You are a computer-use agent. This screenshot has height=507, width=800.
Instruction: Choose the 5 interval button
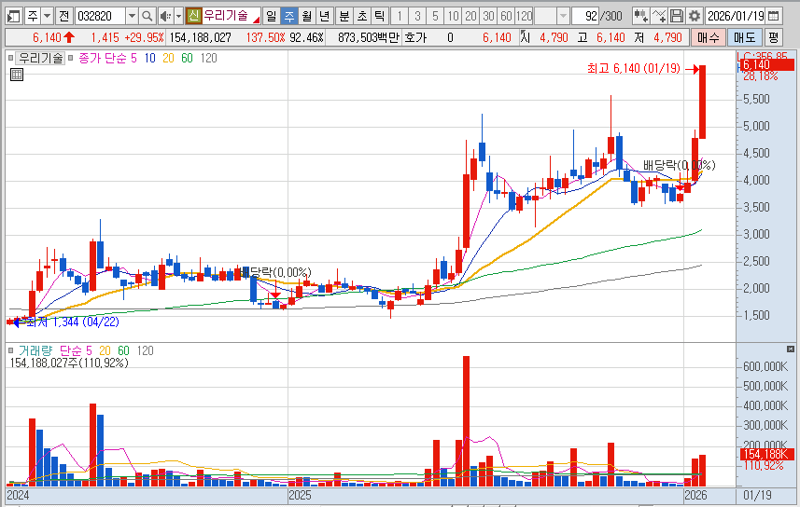435,16
